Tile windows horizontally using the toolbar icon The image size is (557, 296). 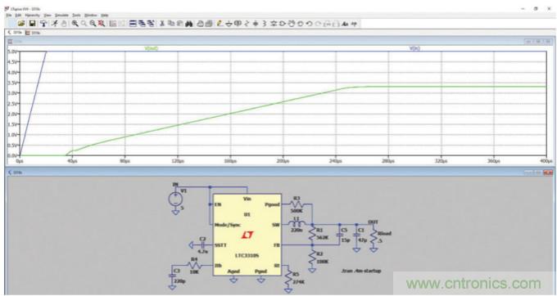click(x=133, y=24)
